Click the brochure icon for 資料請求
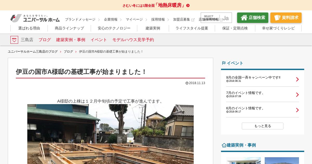 [277, 18]
